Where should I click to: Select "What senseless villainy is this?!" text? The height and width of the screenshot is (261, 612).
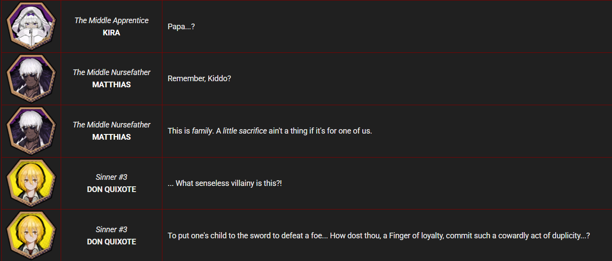tap(225, 184)
